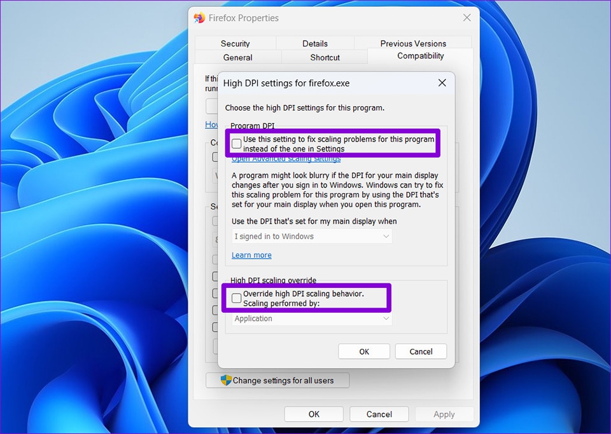Viewport: 611px width, 434px height.
Task: Check Override high DPI scaling behavior
Action: coord(236,297)
